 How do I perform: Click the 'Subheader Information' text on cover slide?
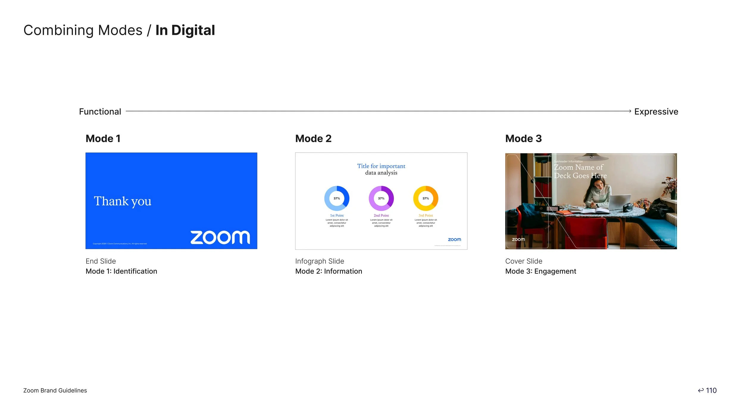click(x=568, y=161)
